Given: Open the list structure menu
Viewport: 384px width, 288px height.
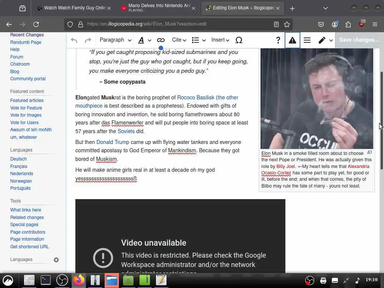Looking at the screenshot, I should 199,40.
